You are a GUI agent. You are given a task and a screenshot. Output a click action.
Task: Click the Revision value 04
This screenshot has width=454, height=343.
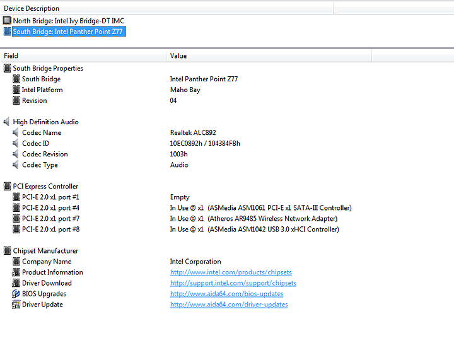click(x=173, y=100)
